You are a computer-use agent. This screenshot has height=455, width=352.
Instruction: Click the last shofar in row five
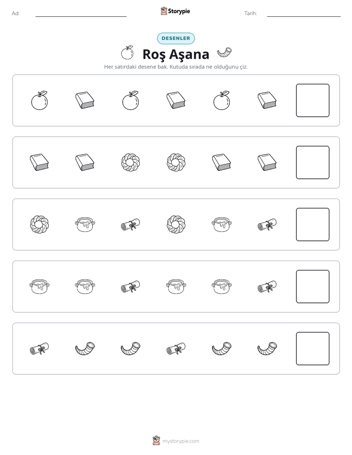point(267,349)
